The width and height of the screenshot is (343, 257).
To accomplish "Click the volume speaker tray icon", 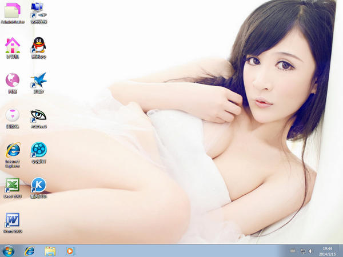I will coord(311,251).
